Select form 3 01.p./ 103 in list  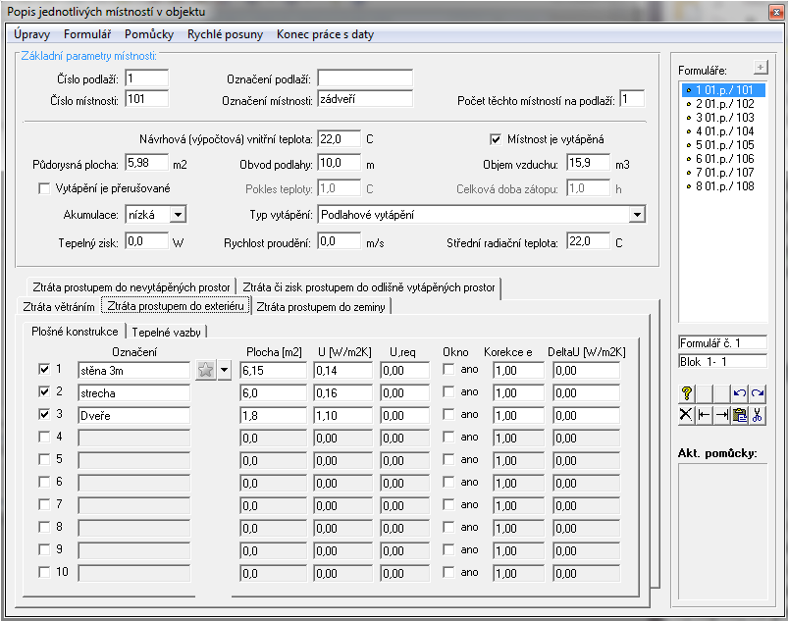724,118
